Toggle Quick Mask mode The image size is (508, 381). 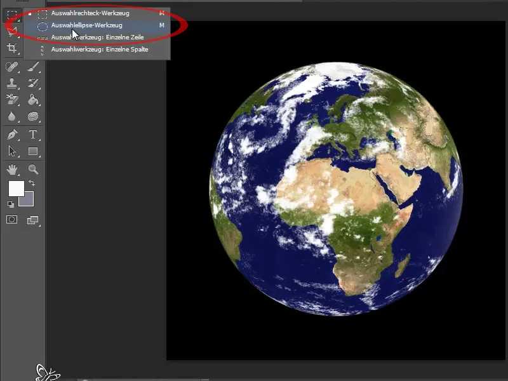pos(11,220)
